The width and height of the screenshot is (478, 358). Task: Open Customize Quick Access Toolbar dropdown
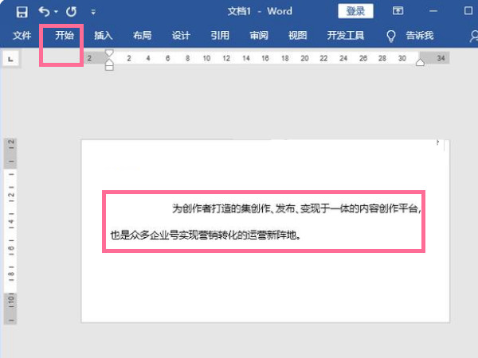pos(93,13)
